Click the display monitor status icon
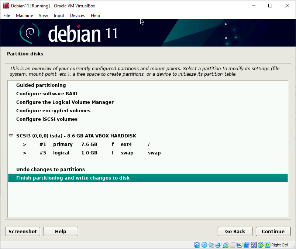 240,245
